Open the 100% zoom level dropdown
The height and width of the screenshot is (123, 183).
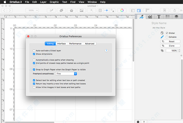click(32, 10)
